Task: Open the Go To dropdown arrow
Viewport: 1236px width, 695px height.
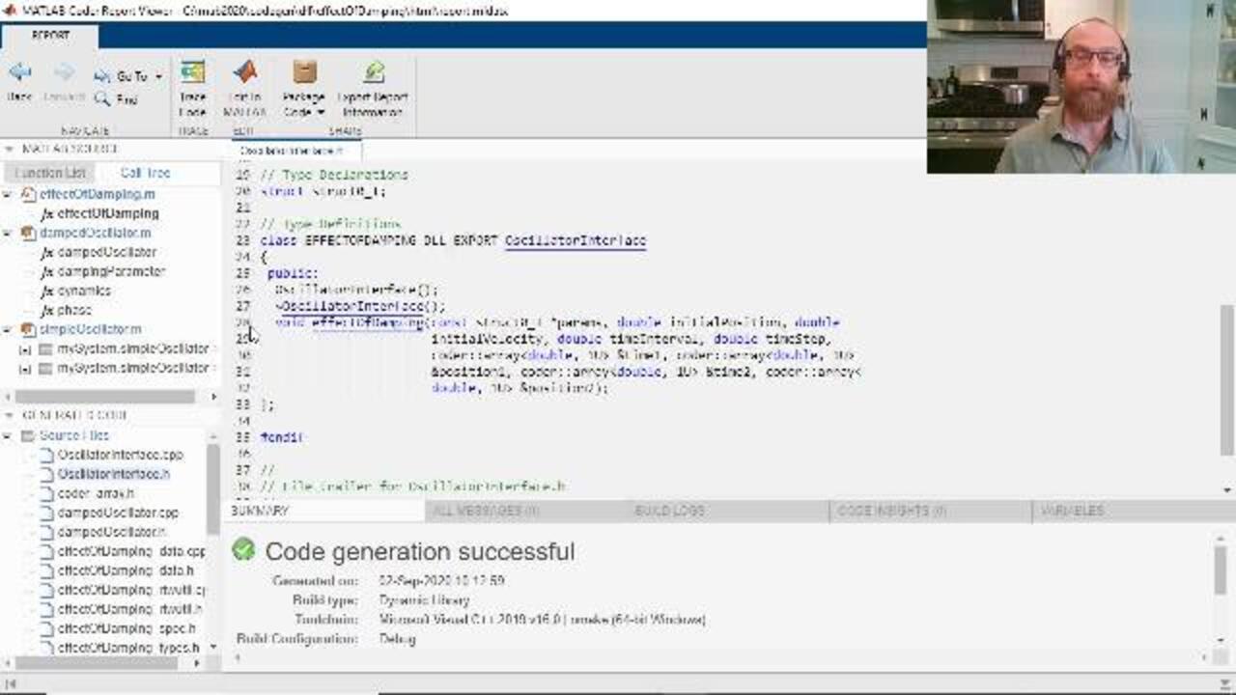Action: 158,76
